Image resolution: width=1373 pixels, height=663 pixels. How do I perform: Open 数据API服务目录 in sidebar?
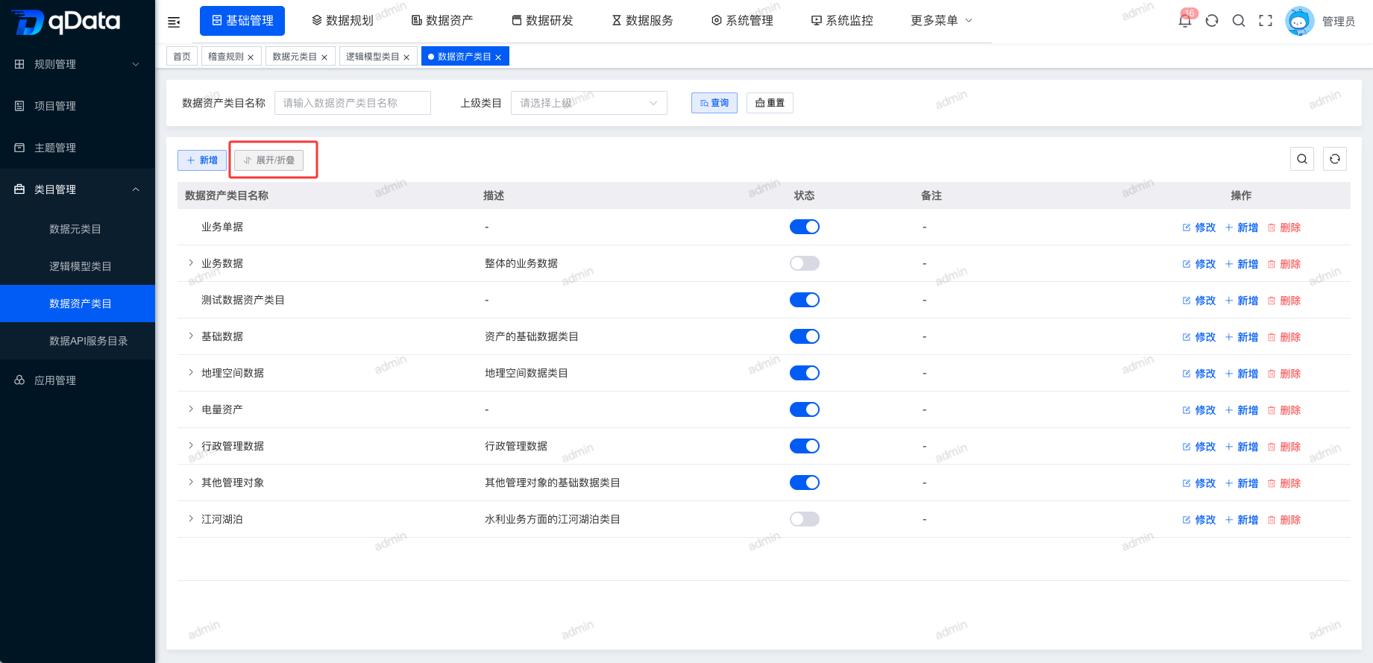coord(78,341)
